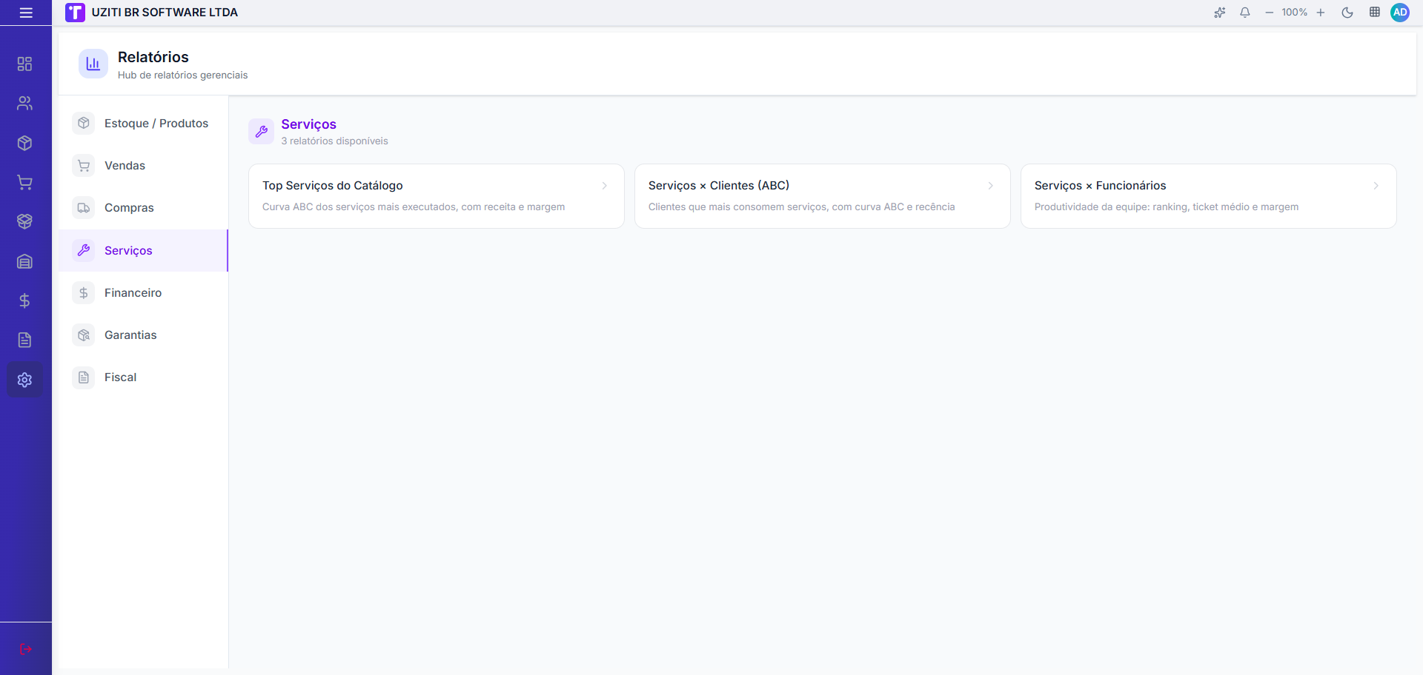The width and height of the screenshot is (1423, 675).
Task: Select Vendas category
Action: pyautogui.click(x=143, y=166)
